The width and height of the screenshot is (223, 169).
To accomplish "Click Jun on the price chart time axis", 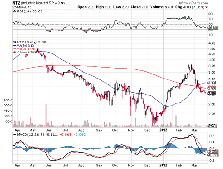I will pyautogui.click(x=49, y=130).
